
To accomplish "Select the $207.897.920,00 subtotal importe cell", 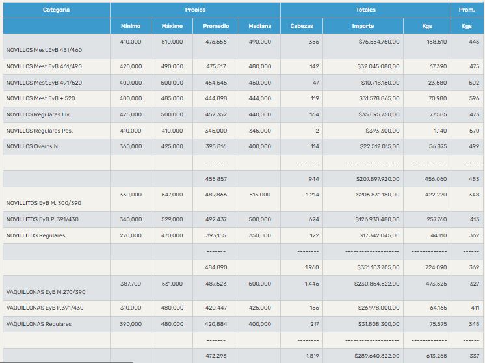I will [380, 179].
